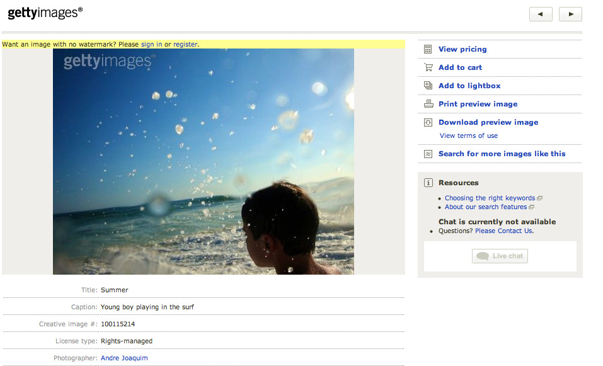This screenshot has width=603, height=366.
Task: Click the Resources info icon
Action: pos(428,183)
